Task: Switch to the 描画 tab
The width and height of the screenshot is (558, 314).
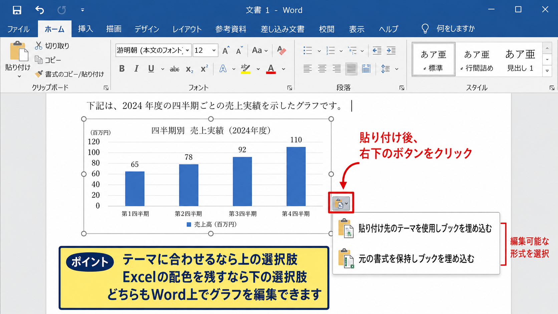Action: click(114, 29)
